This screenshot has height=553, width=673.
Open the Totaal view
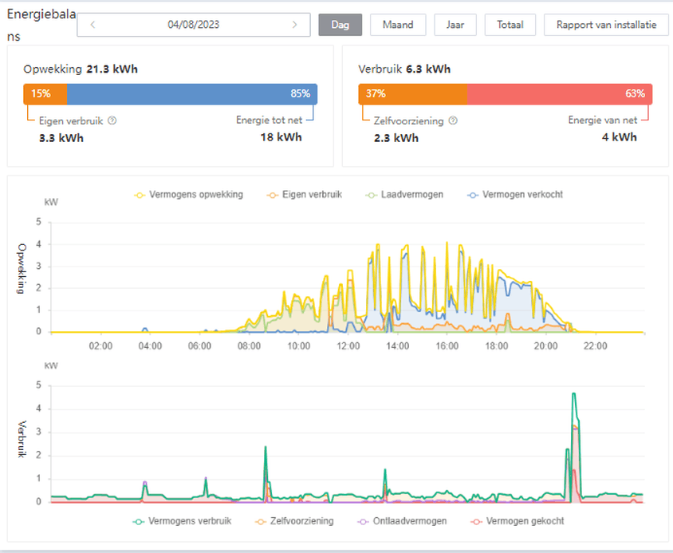click(510, 25)
